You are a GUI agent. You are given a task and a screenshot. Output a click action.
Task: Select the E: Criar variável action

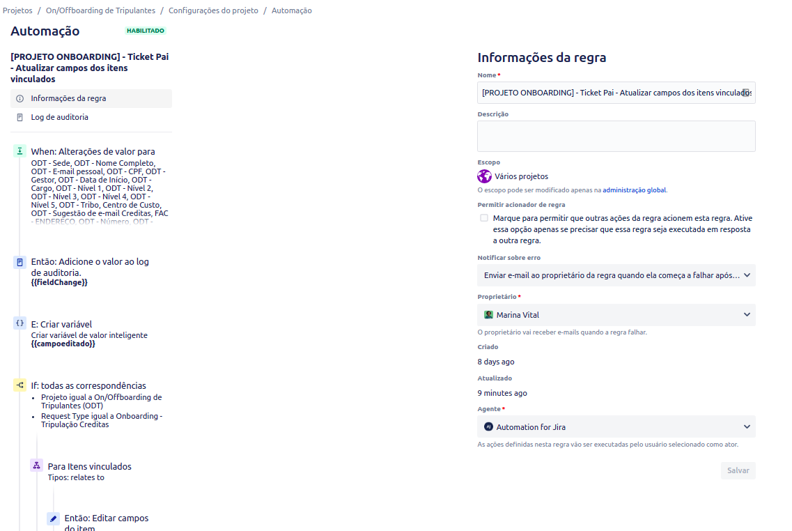click(61, 324)
